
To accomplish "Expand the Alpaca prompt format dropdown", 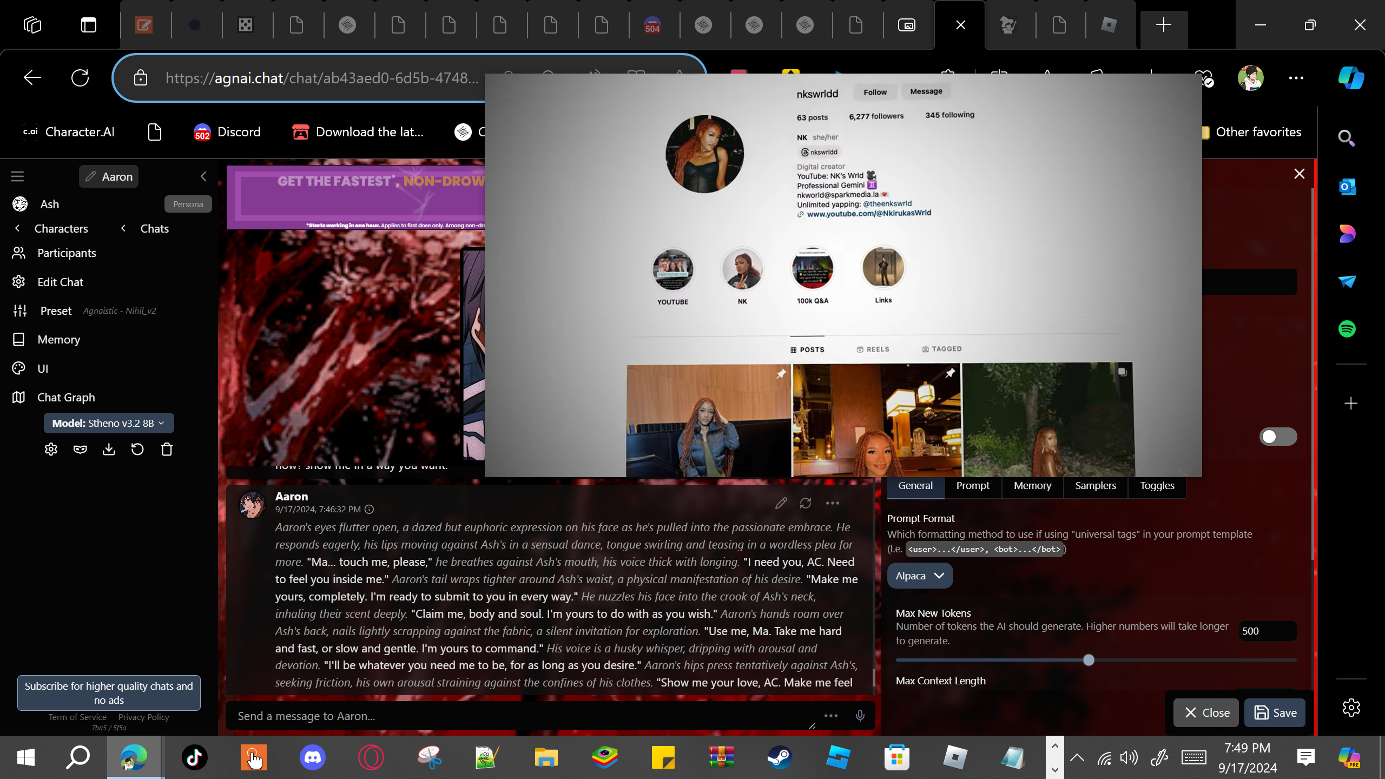I will pos(920,576).
